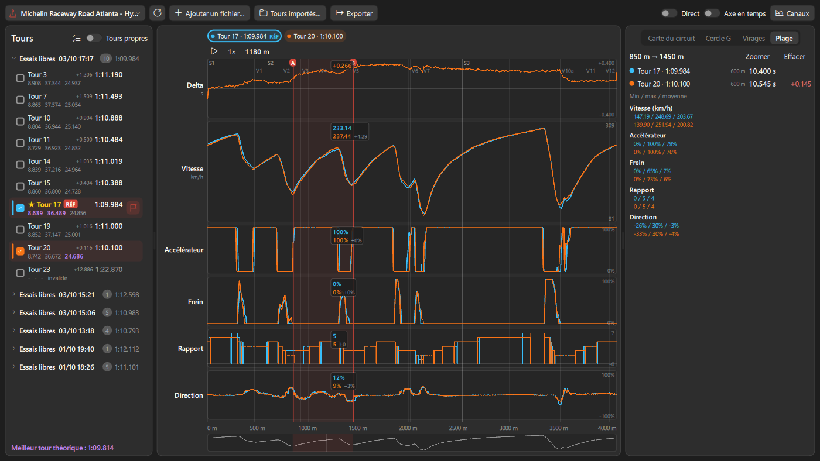Click range marker A on the Delta chart
The image size is (820, 461).
pos(293,63)
